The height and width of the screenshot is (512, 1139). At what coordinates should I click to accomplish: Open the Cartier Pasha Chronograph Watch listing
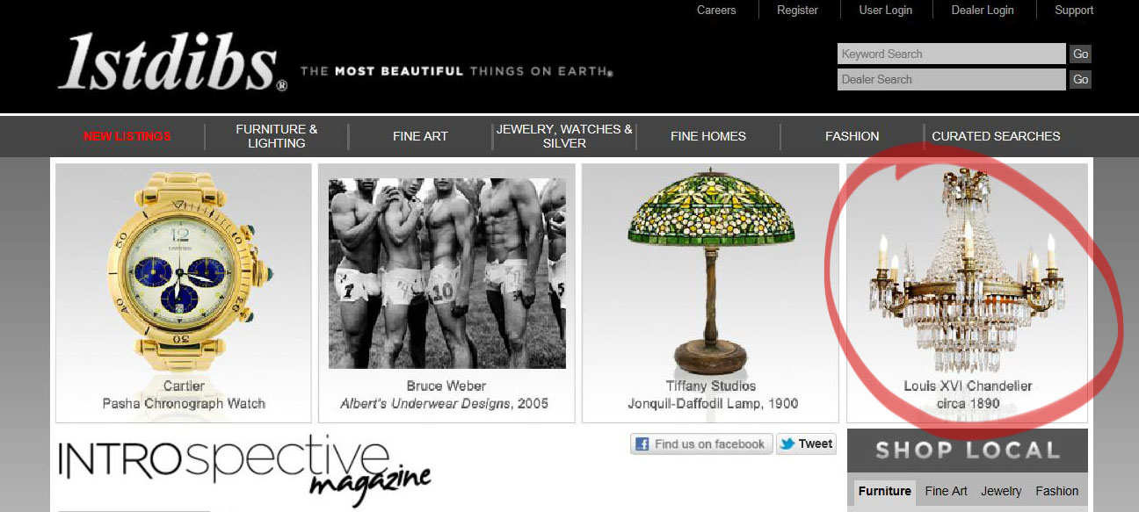coord(184,293)
